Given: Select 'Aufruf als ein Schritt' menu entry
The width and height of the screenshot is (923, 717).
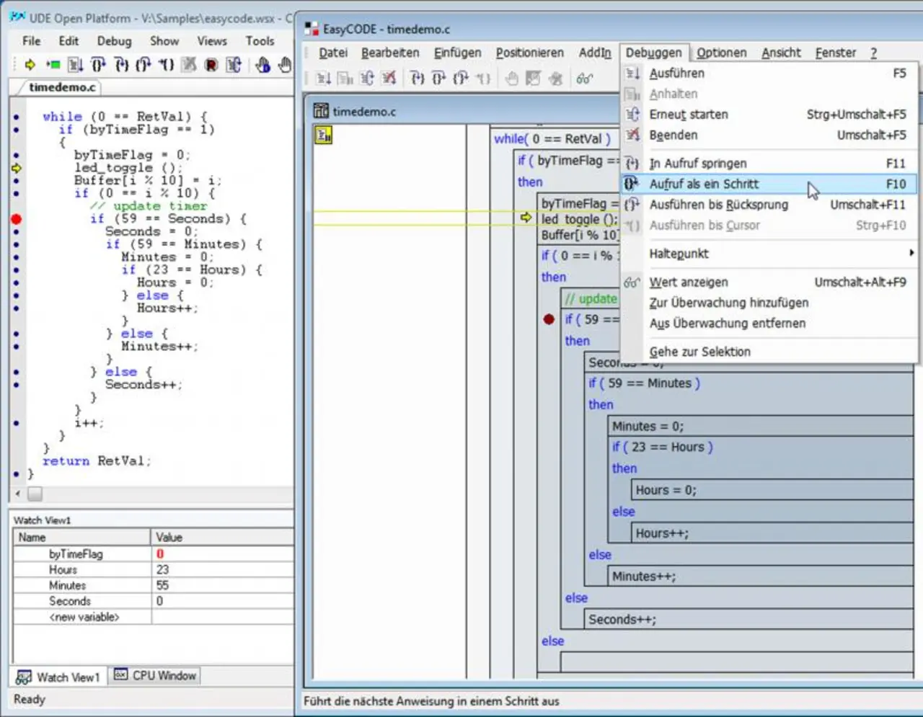Looking at the screenshot, I should [704, 184].
